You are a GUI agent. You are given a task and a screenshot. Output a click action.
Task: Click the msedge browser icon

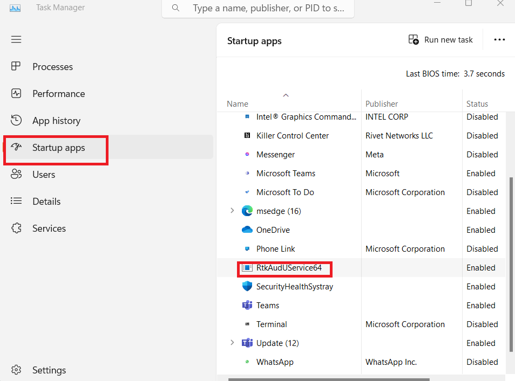247,211
